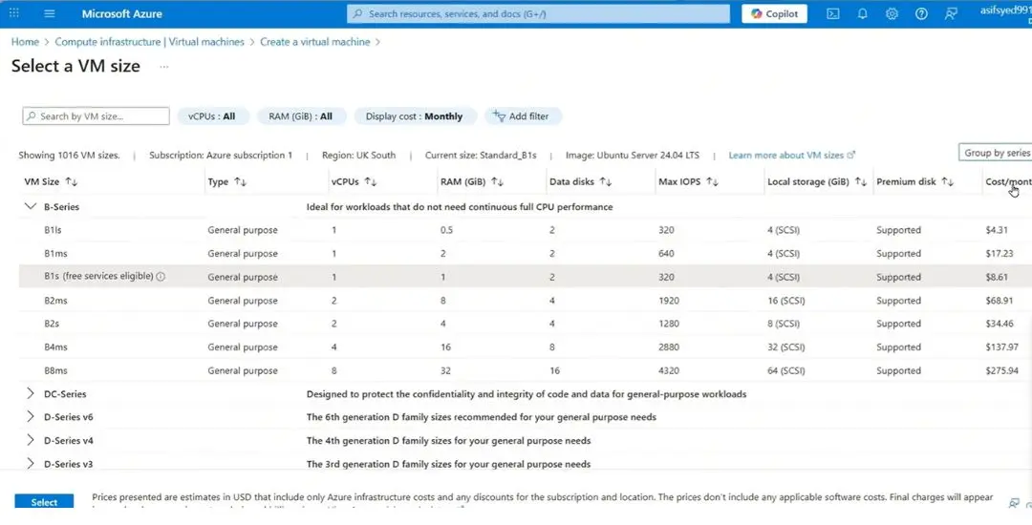
Task: Open Compute infrastructure | Virtual machines breadcrumb
Action: (x=149, y=41)
